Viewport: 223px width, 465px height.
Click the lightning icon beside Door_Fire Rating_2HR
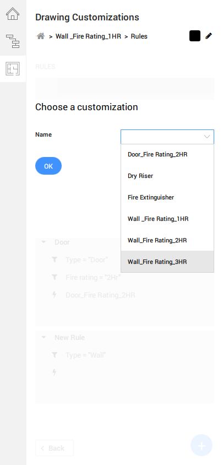click(55, 295)
